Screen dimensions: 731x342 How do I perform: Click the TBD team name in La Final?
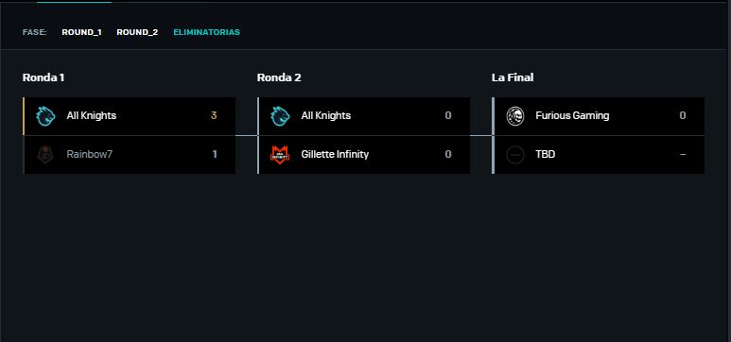point(545,154)
